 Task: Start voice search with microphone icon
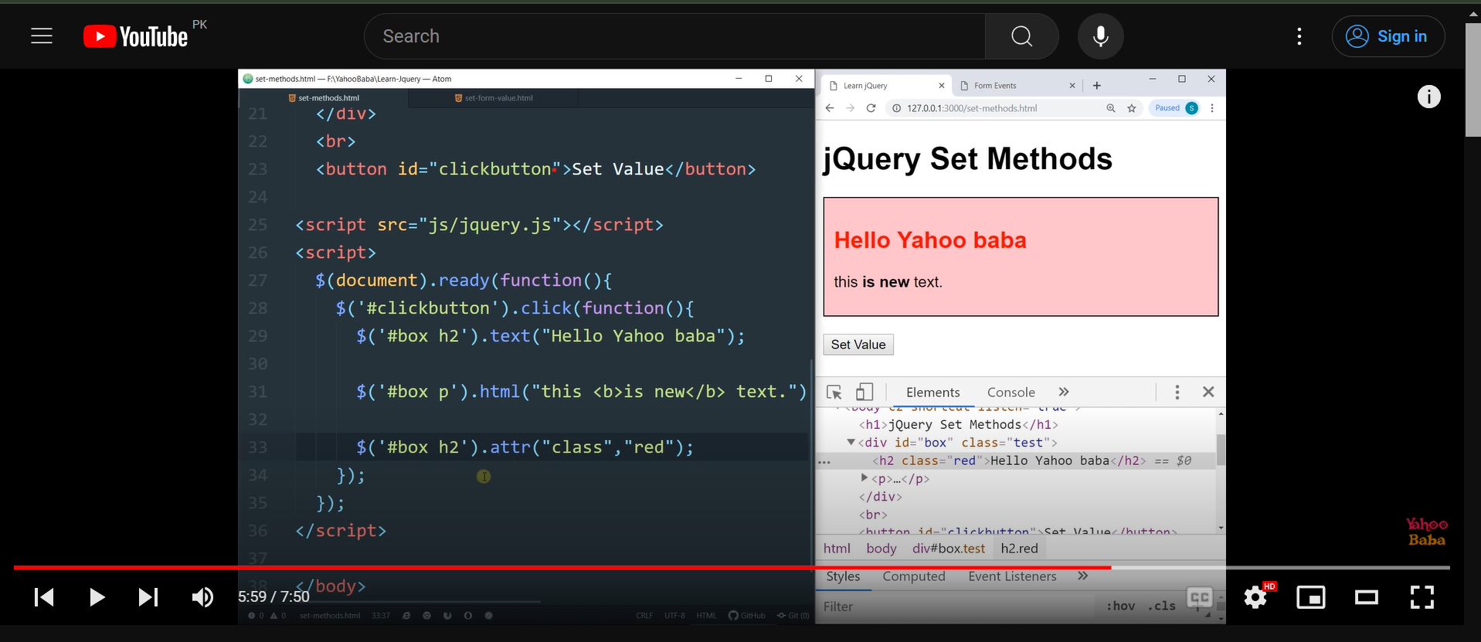pos(1100,36)
